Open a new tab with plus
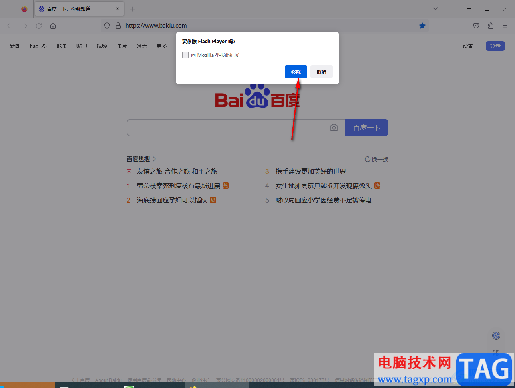This screenshot has height=388, width=515. click(132, 9)
